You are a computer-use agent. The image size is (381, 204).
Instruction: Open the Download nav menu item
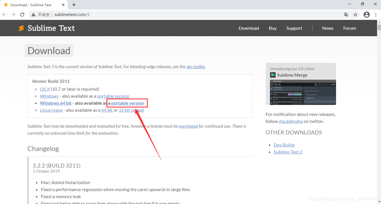click(249, 28)
